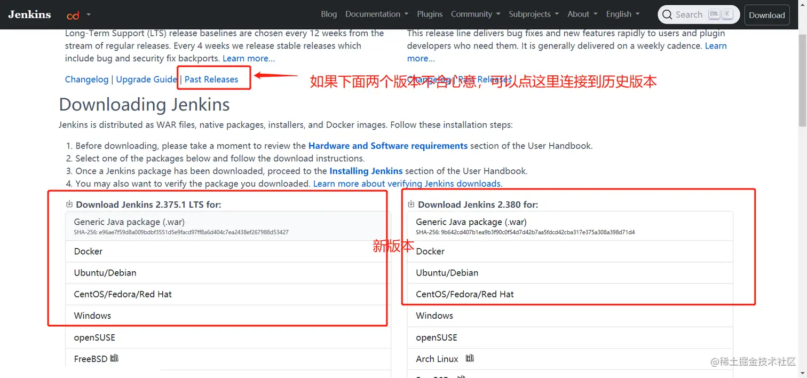Expand the Community menu

tap(476, 14)
